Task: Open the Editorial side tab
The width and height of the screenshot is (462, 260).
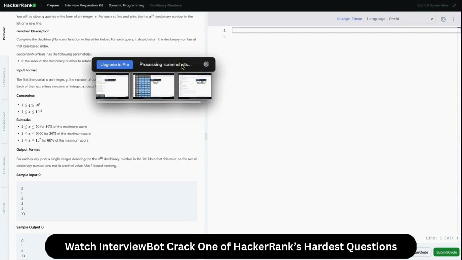Action: (4, 209)
